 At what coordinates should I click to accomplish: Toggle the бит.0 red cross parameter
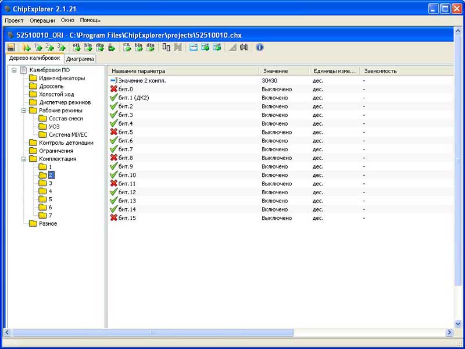pyautogui.click(x=113, y=89)
